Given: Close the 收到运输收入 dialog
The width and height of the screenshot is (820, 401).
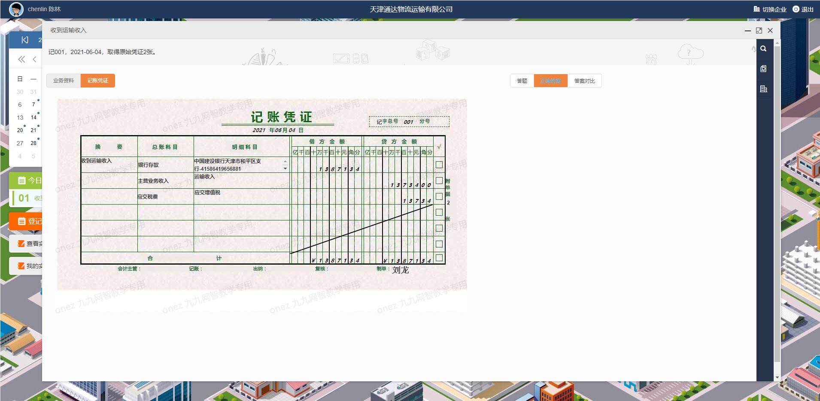Looking at the screenshot, I should tap(770, 30).
